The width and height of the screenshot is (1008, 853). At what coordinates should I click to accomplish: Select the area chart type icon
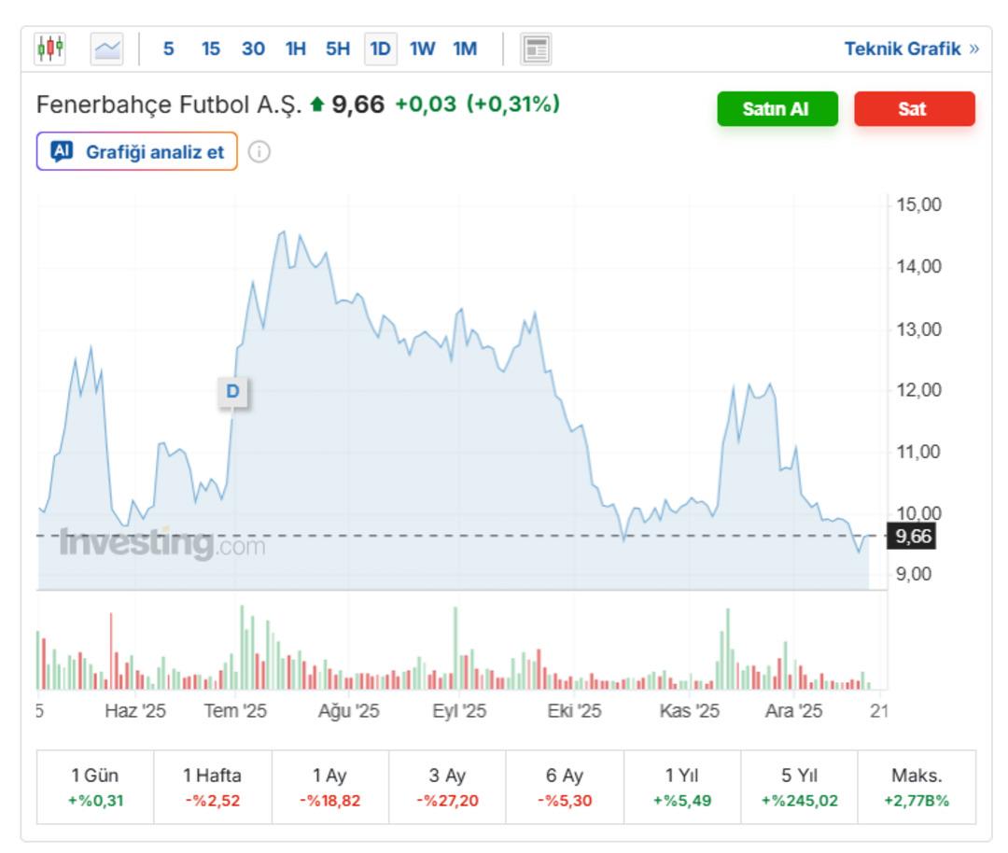coord(106,49)
